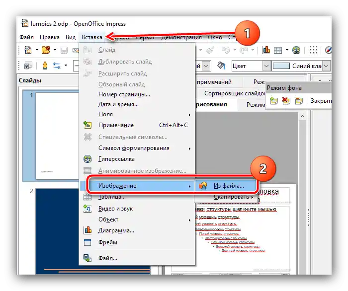The width and height of the screenshot is (348, 291).
Task: Select slide 1 thumbnail in Слайды panel
Action: [57, 136]
